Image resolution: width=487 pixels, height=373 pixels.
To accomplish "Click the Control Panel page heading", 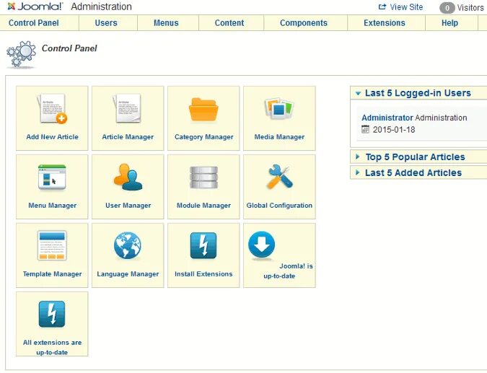I will click(x=69, y=48).
